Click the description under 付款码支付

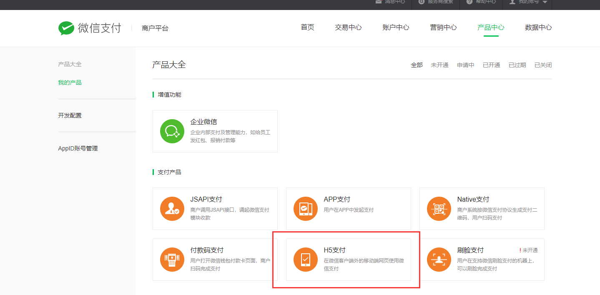pyautogui.click(x=230, y=265)
